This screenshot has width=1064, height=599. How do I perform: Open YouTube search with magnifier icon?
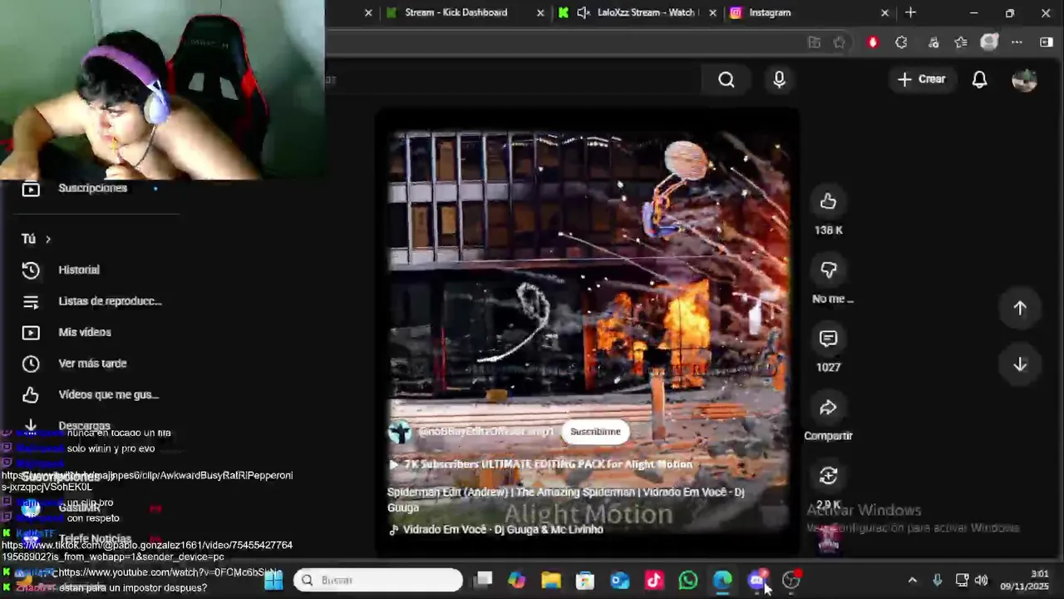(x=727, y=79)
